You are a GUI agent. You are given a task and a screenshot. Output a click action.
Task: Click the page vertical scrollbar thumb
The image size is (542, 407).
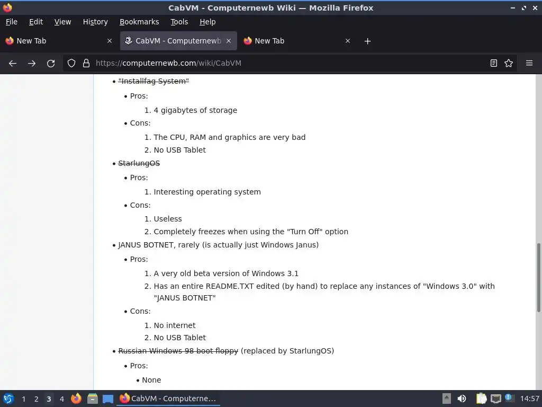pos(538,278)
